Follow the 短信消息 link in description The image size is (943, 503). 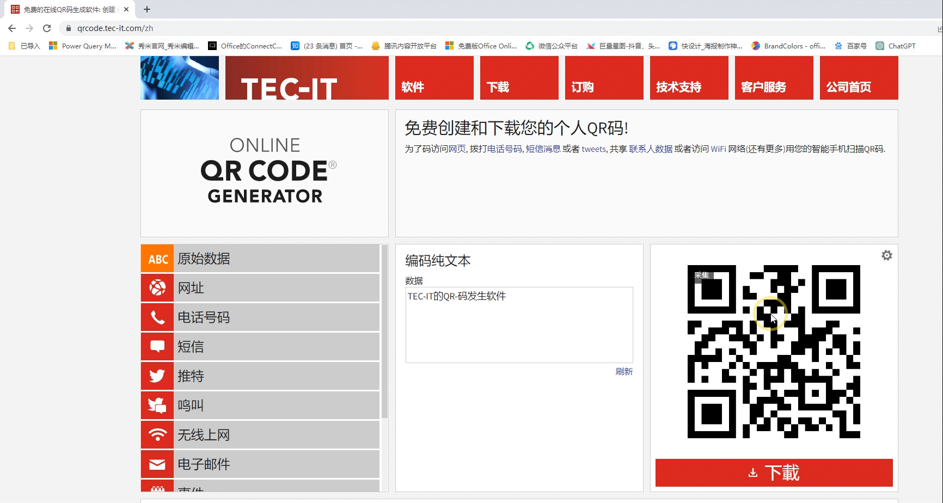pos(543,149)
